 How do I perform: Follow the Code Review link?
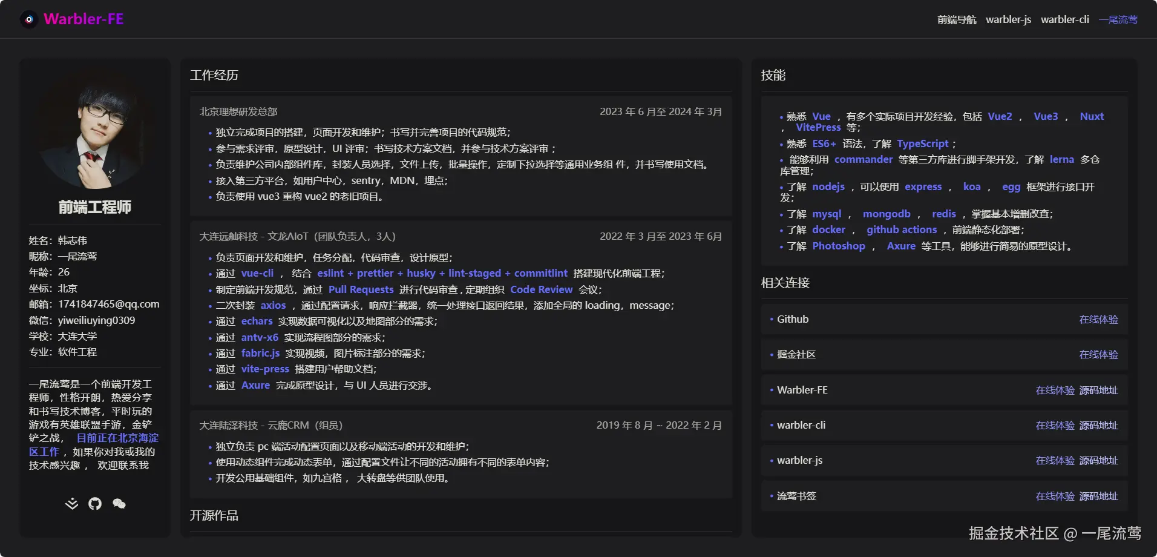(x=542, y=289)
